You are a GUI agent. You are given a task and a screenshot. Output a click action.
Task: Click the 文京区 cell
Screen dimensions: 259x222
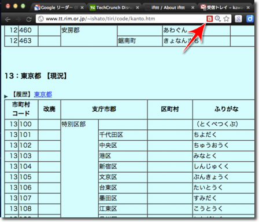(x=123, y=177)
